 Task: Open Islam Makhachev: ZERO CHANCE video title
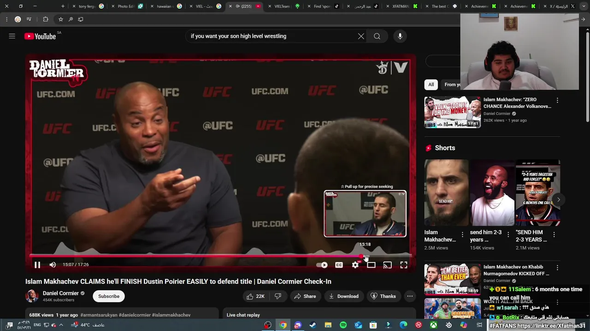pyautogui.click(x=517, y=103)
